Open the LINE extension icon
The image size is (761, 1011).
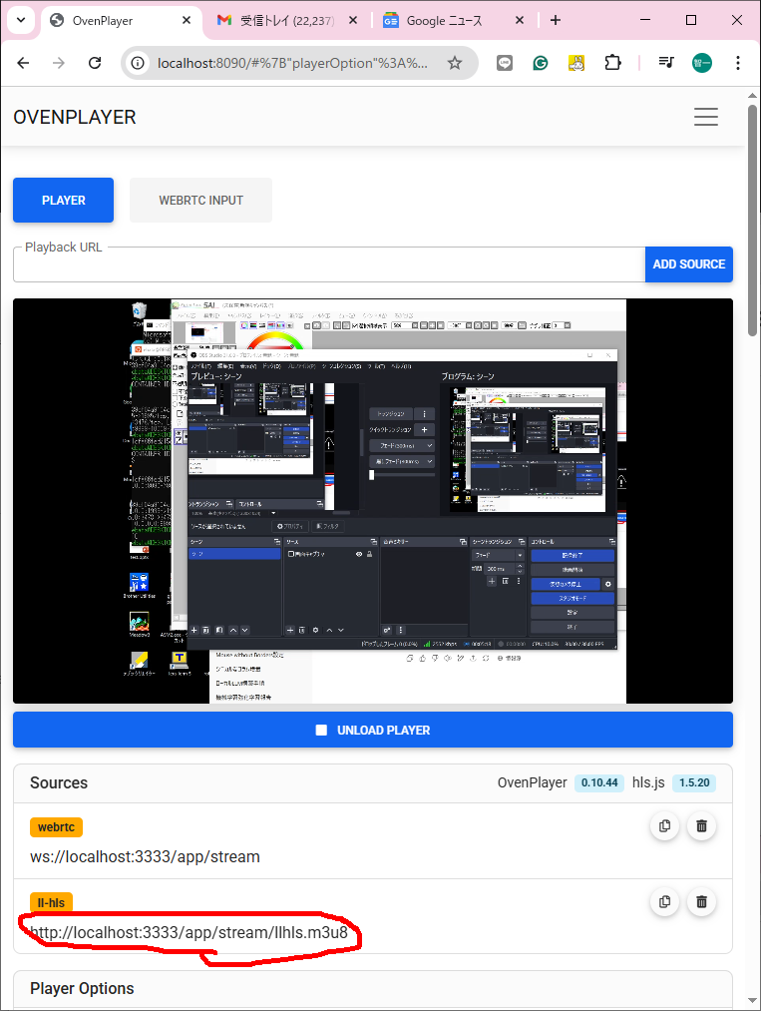505,63
